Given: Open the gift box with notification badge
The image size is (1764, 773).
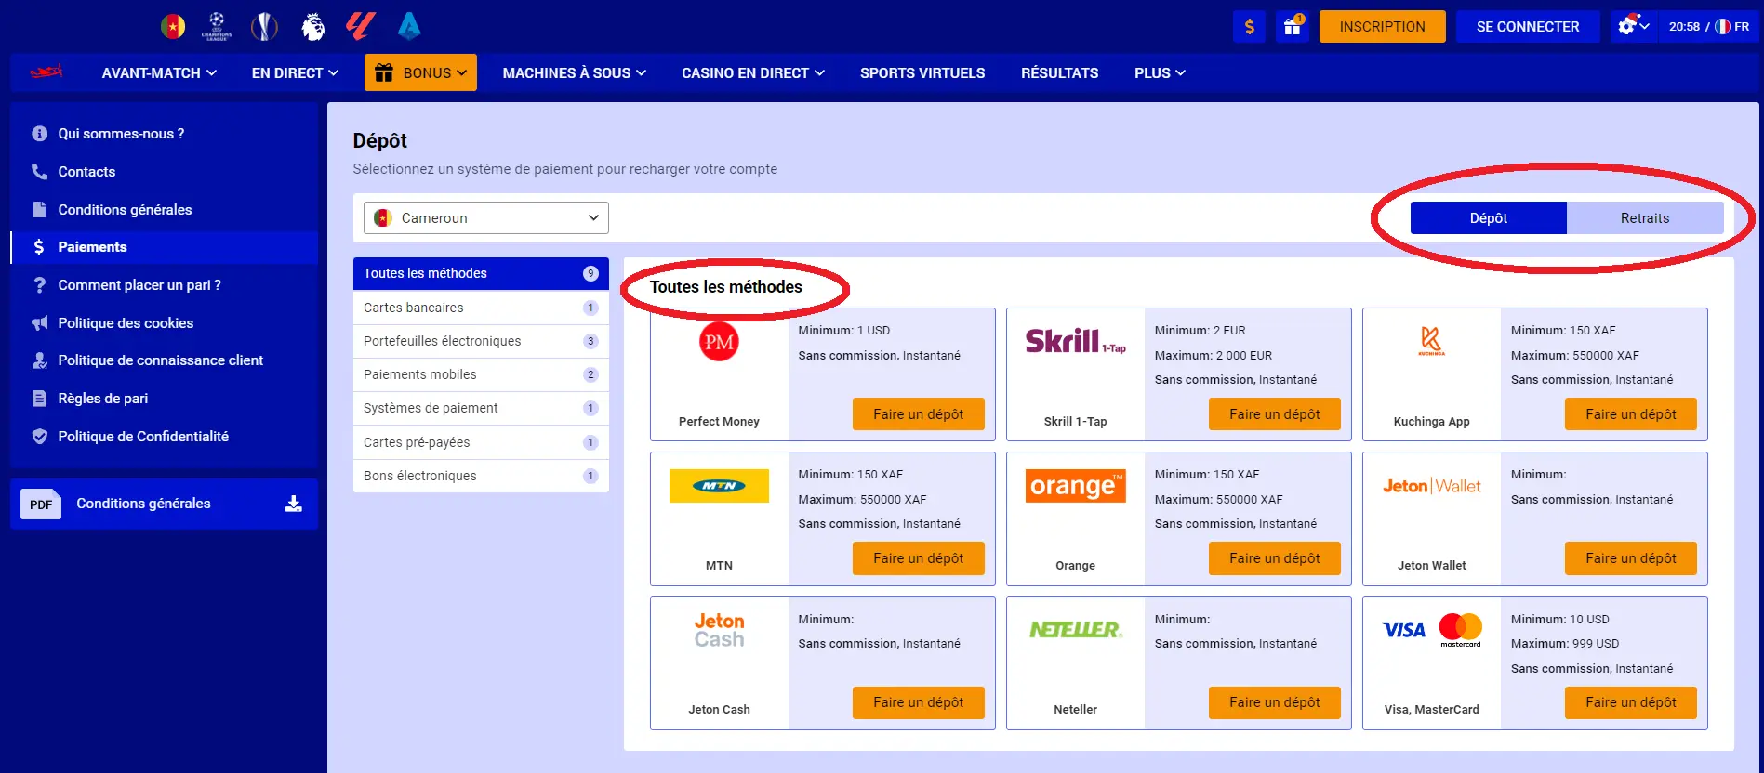Looking at the screenshot, I should (x=1293, y=26).
